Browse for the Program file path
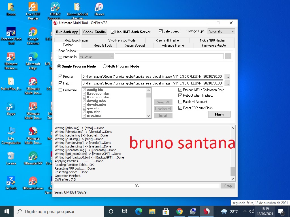The height and width of the screenshot is (217, 290). pos(227,77)
